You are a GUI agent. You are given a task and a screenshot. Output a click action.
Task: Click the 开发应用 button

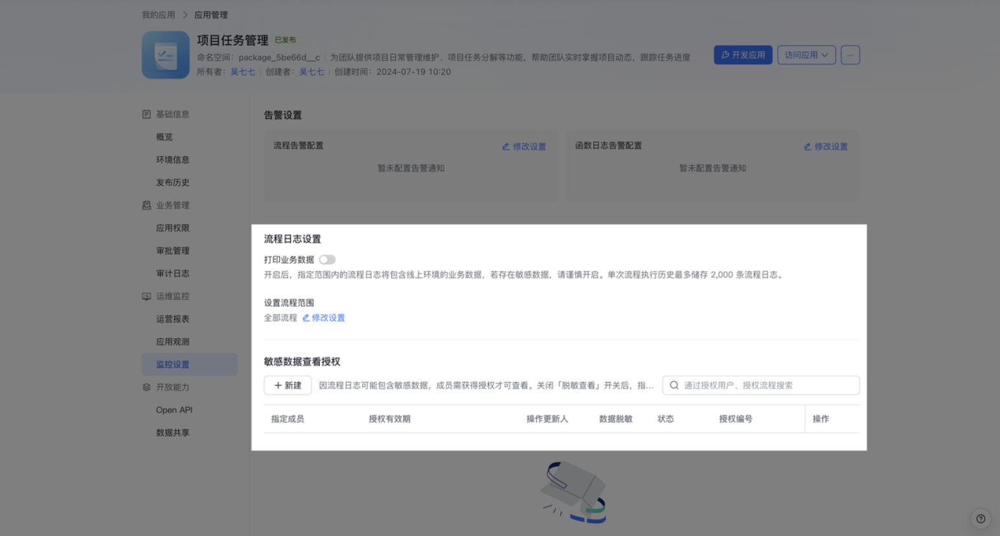(x=743, y=55)
